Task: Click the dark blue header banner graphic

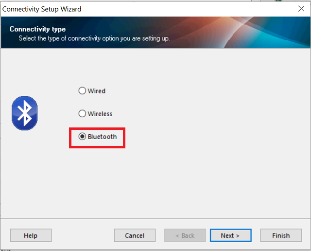Action: (243, 33)
